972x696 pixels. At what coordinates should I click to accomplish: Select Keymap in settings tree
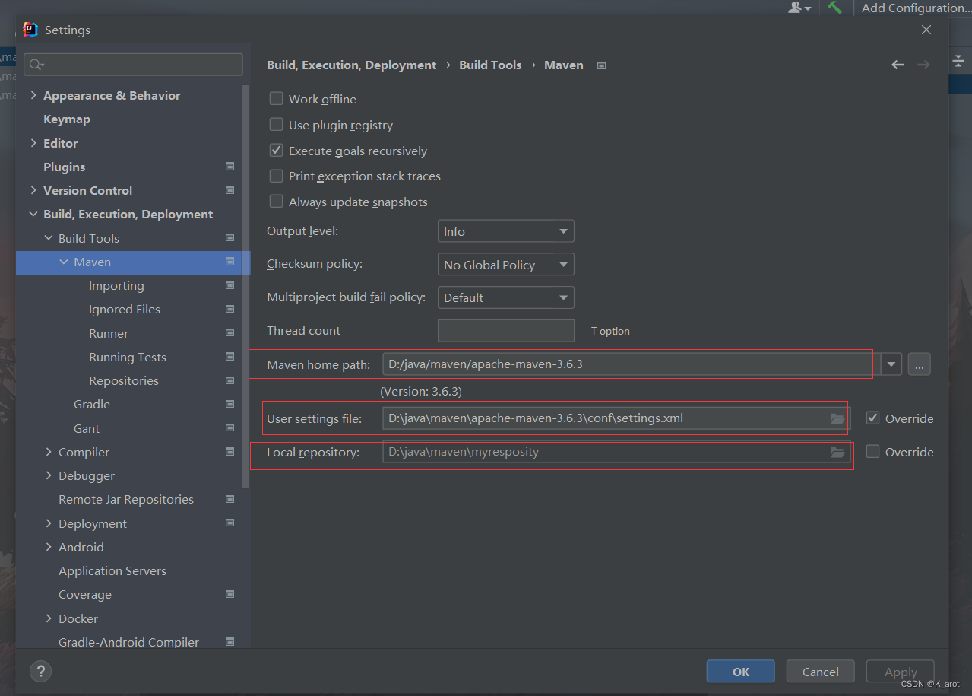tap(67, 119)
